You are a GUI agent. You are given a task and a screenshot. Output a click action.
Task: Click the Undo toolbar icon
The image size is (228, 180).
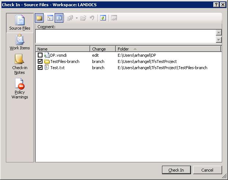[x=92, y=18]
